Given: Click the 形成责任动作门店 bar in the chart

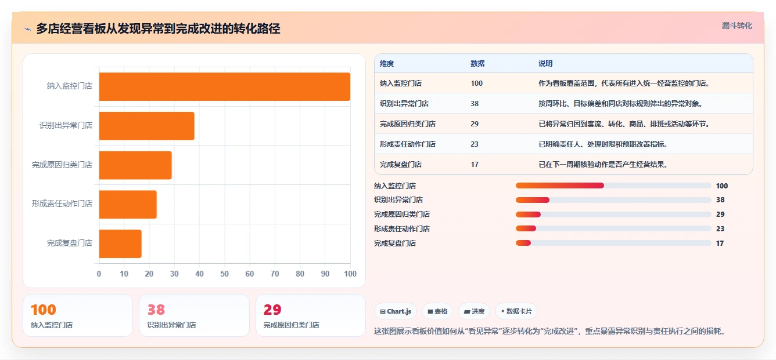Looking at the screenshot, I should click(128, 204).
